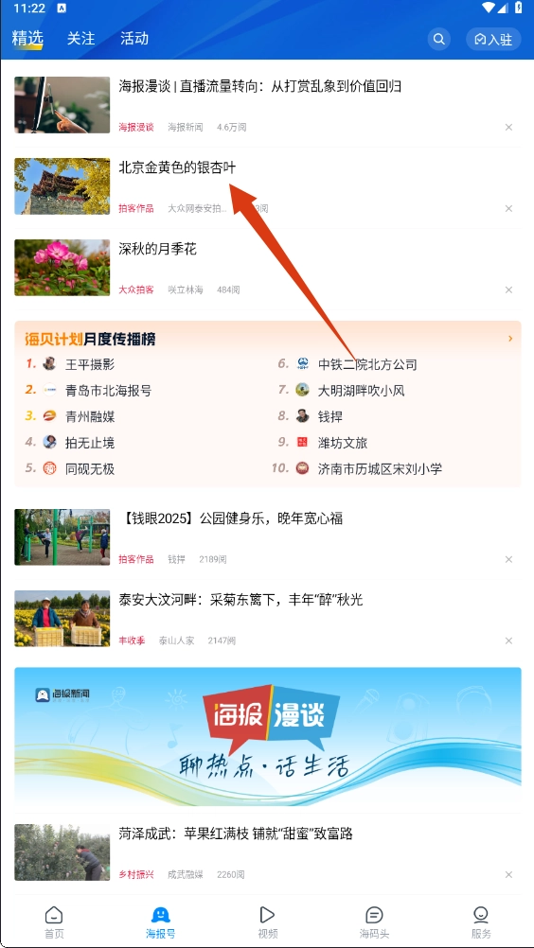
Task: Tap the 泰安大汶河畔 article thumbnail
Action: click(x=62, y=619)
